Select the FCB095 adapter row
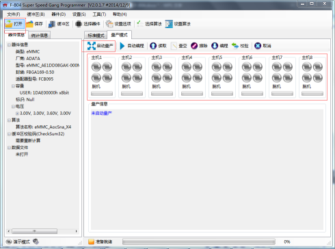Screen dimensions: 335x249 (x=34, y=79)
